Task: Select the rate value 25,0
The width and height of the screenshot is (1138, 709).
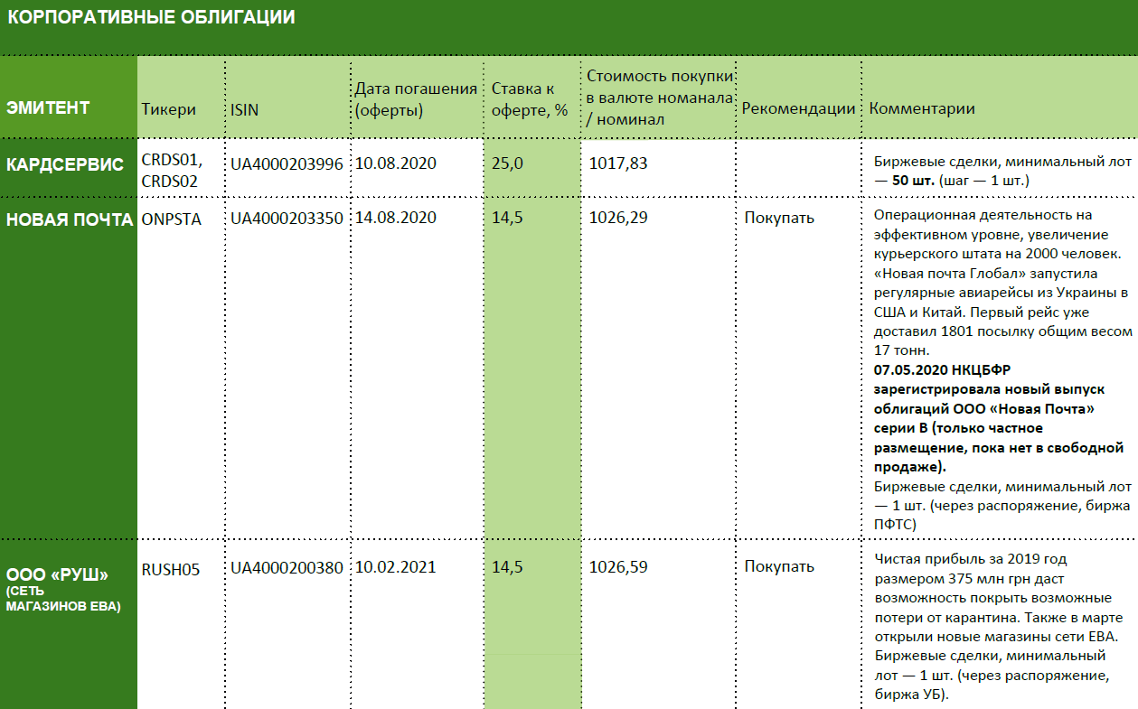Action: point(507,163)
